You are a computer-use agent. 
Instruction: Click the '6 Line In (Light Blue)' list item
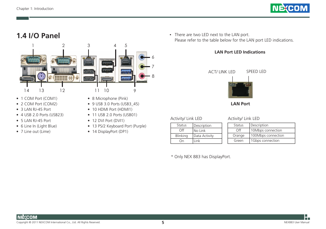(x=39, y=126)
